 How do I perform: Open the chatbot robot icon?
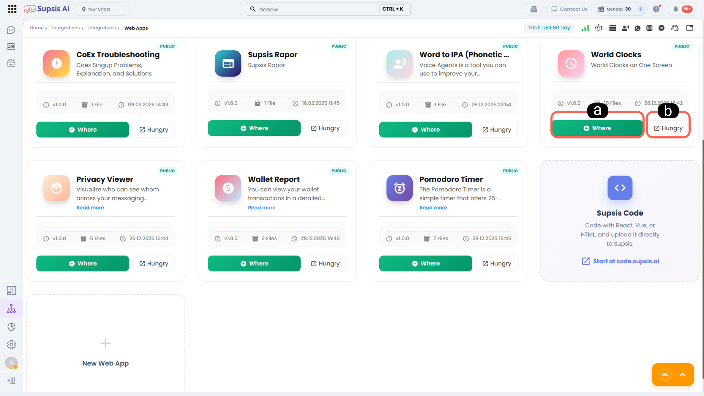599,28
